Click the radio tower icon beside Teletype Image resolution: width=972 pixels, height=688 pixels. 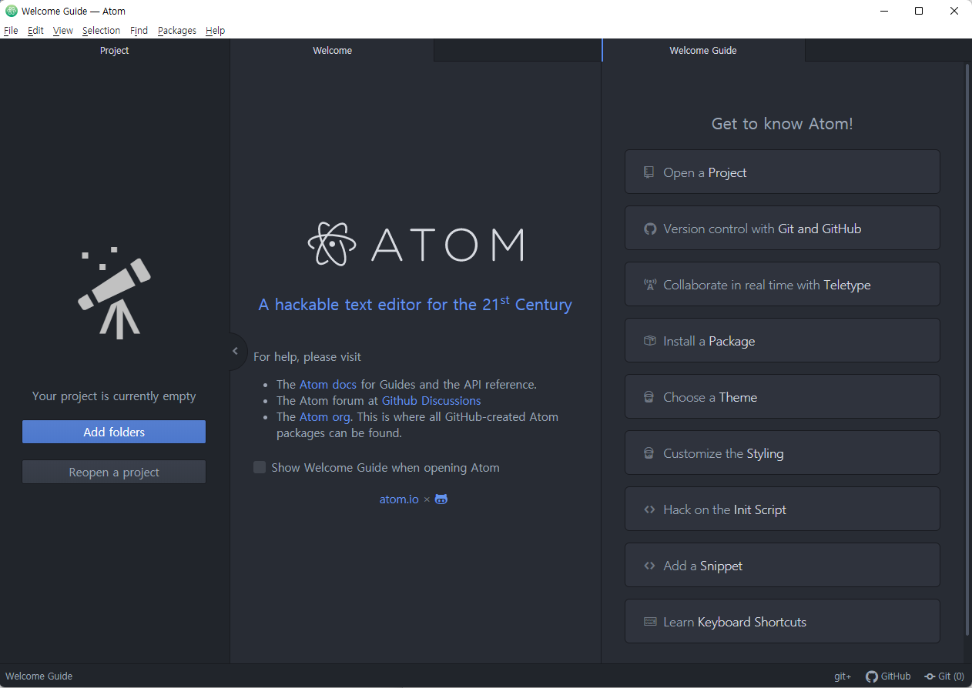649,285
